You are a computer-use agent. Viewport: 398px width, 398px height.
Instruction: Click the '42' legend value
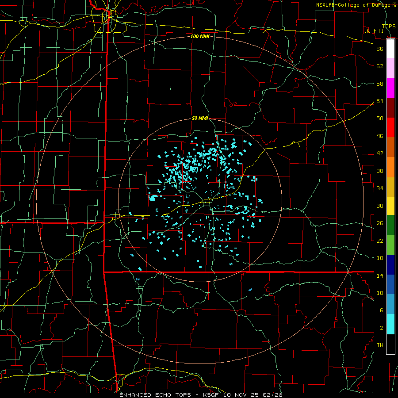(x=380, y=153)
